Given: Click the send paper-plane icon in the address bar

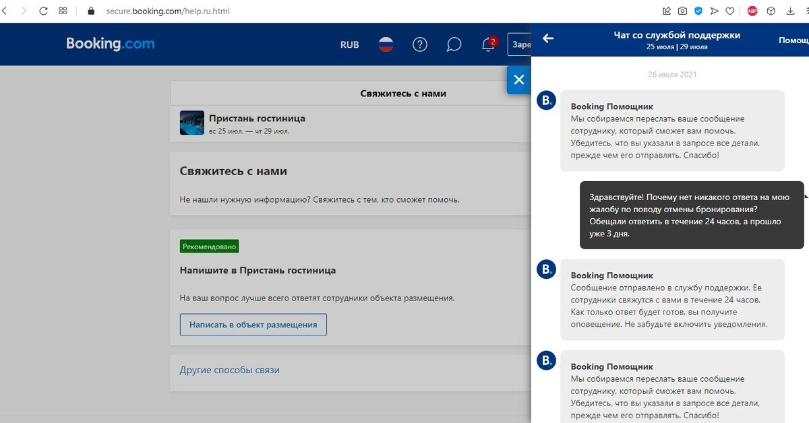Looking at the screenshot, I should pos(715,11).
